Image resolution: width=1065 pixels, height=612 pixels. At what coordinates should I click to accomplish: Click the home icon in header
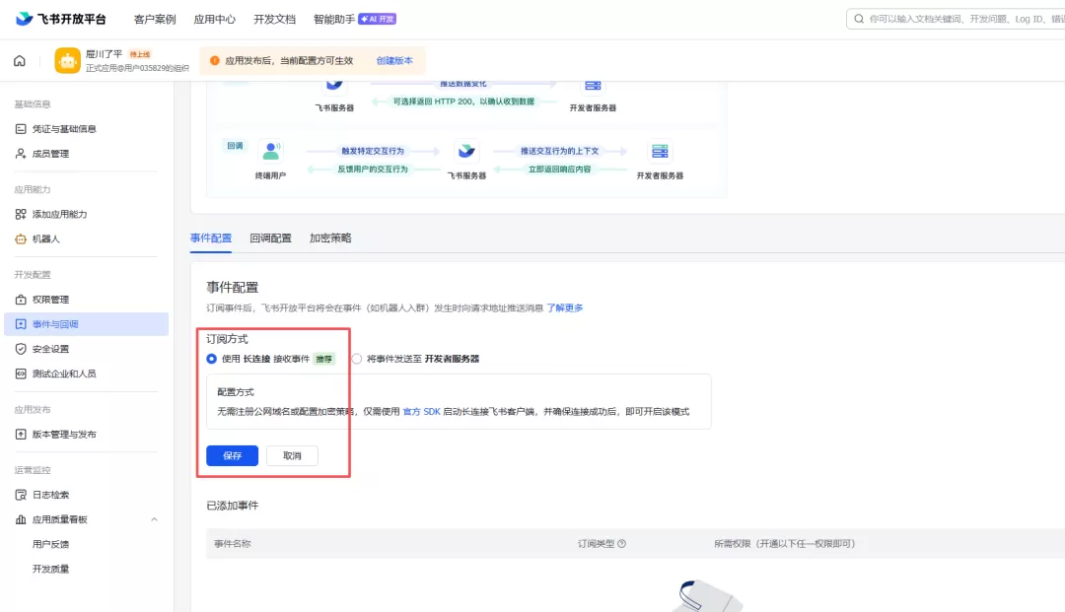[x=20, y=60]
